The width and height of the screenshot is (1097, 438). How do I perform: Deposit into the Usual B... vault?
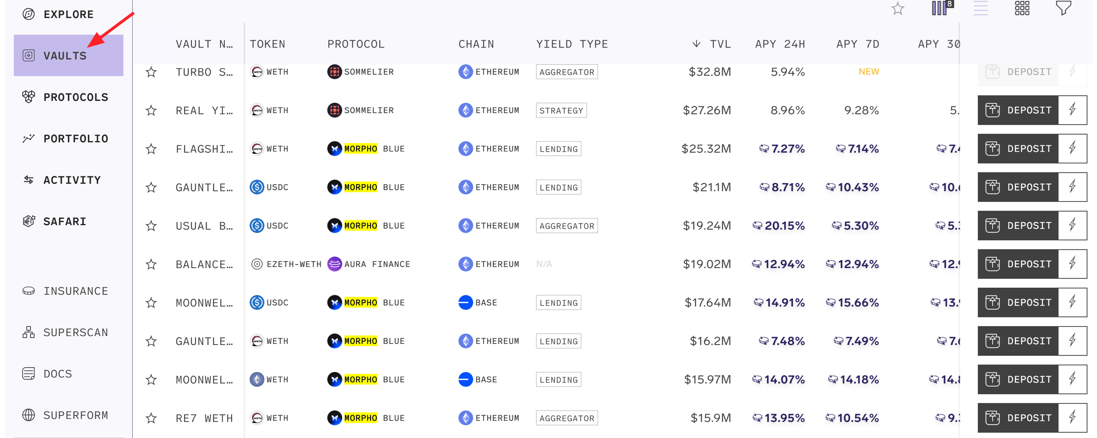(x=1018, y=225)
